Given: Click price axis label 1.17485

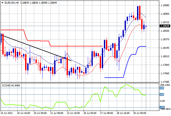Looking at the screenshot, I should coord(165,82).
